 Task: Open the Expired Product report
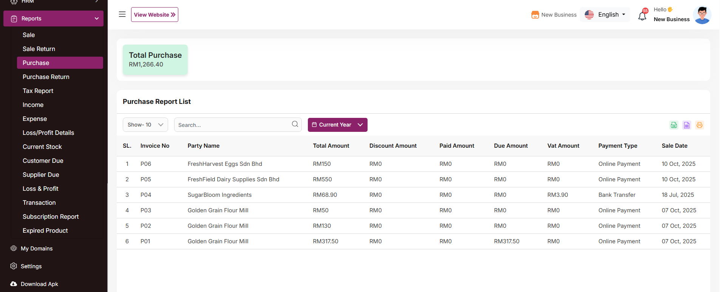[x=45, y=230]
